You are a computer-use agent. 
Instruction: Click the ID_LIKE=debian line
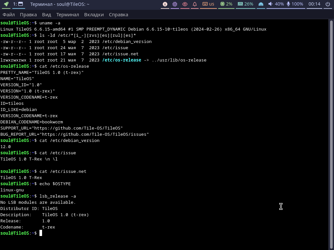[x=19, y=109]
